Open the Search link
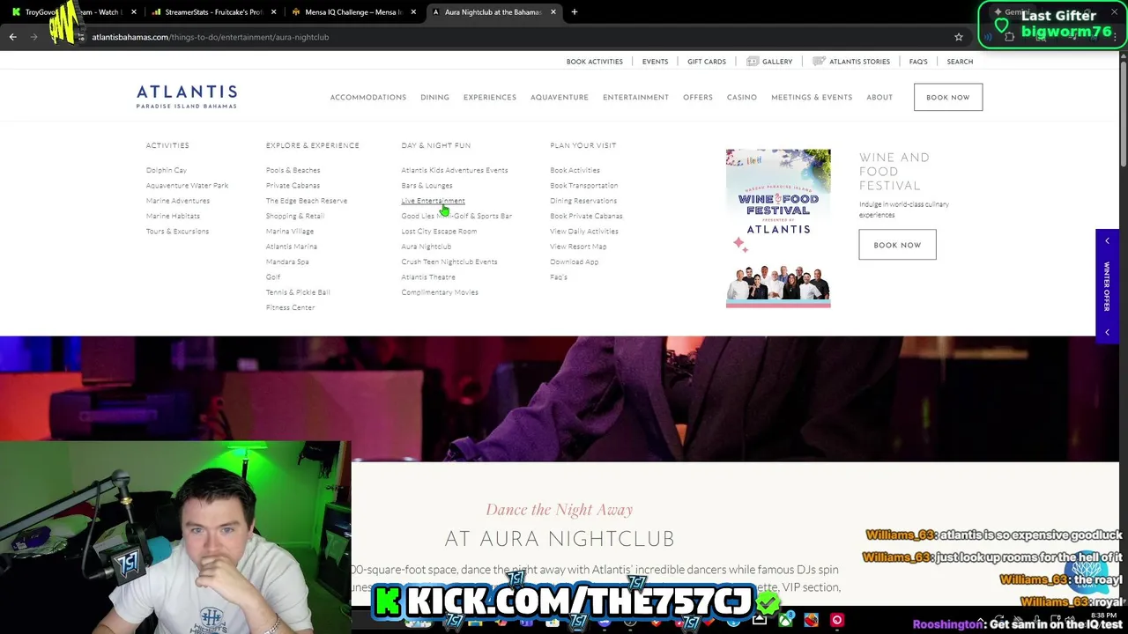 pos(960,62)
